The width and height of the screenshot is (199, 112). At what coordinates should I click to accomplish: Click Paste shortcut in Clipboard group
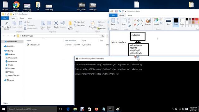coord(31,28)
